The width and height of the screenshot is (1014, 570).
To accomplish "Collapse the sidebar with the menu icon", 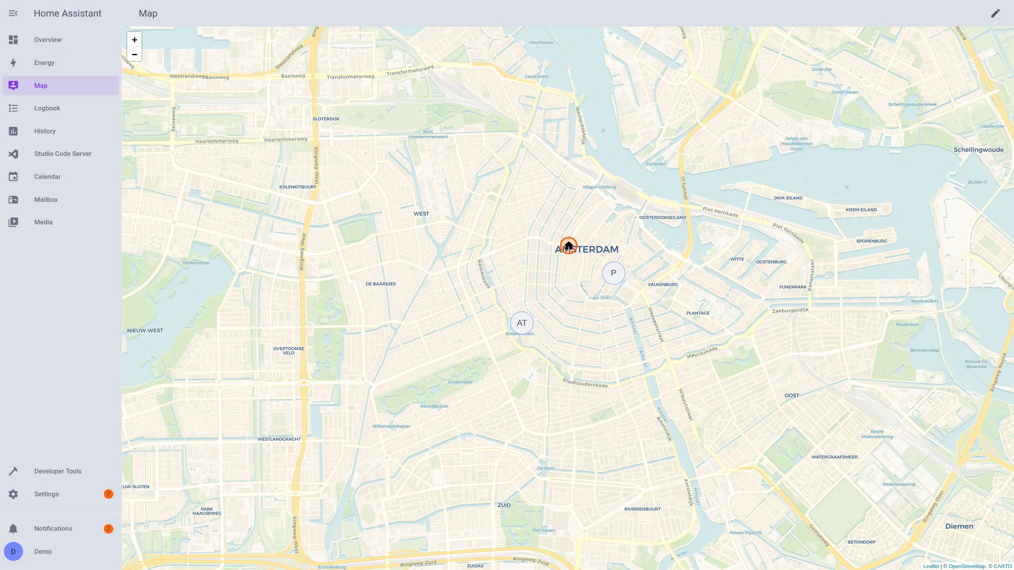I will pyautogui.click(x=13, y=13).
